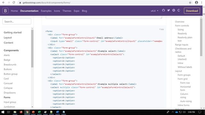Click left sidebar scrollbar thumb
The height and width of the screenshot is (115, 205).
click(x=32, y=49)
